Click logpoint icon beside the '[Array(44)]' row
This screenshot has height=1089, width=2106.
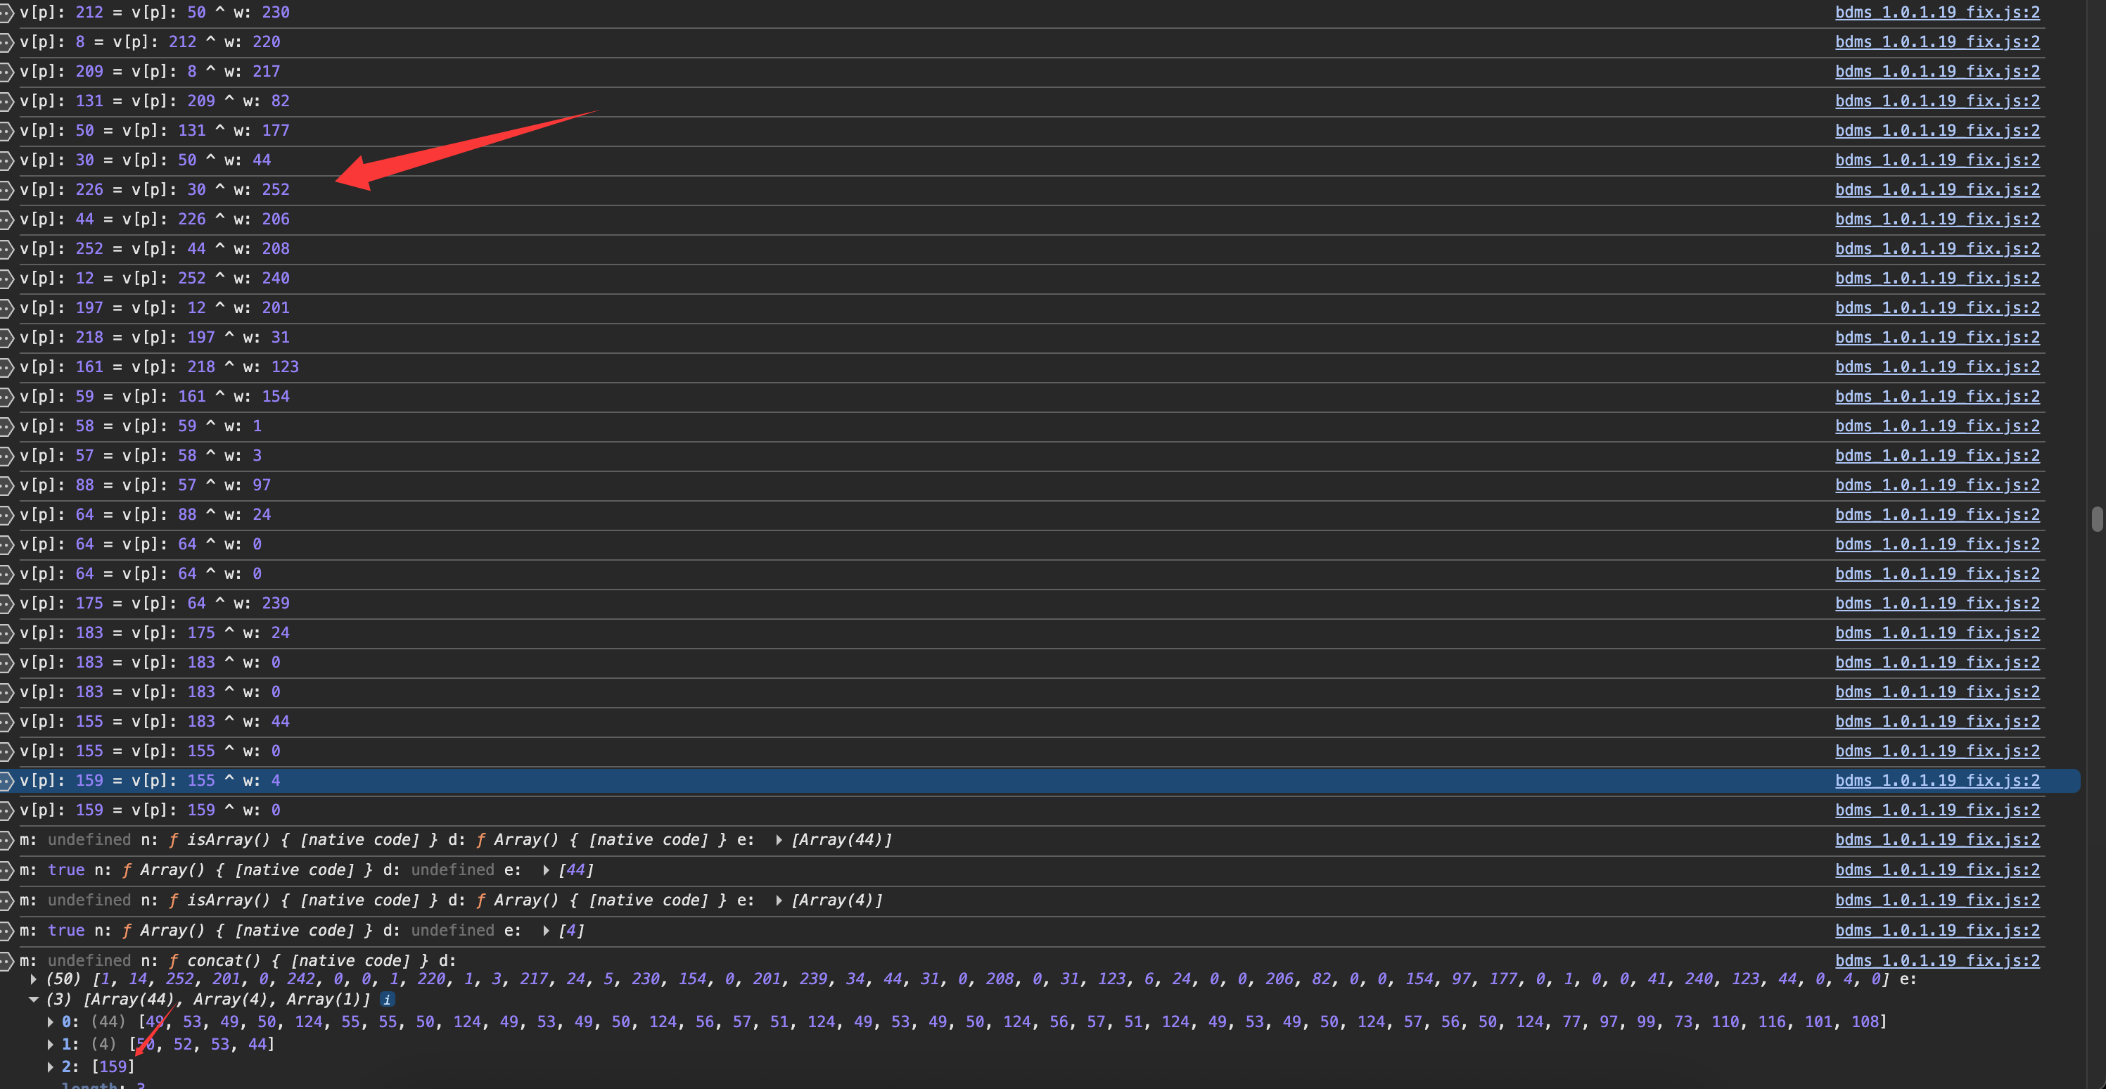(x=6, y=840)
